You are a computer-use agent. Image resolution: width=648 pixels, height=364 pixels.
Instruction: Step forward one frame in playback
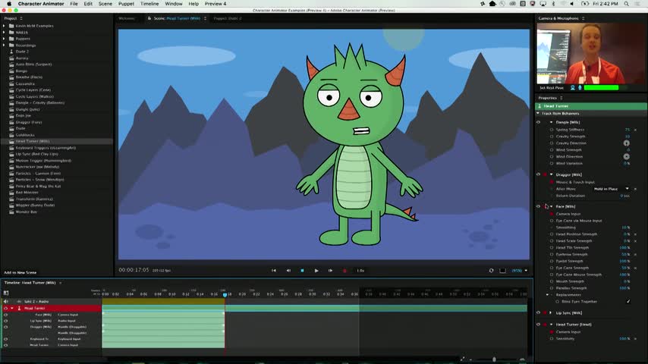(330, 271)
